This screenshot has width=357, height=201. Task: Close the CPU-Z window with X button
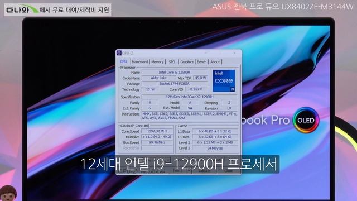pyautogui.click(x=234, y=53)
